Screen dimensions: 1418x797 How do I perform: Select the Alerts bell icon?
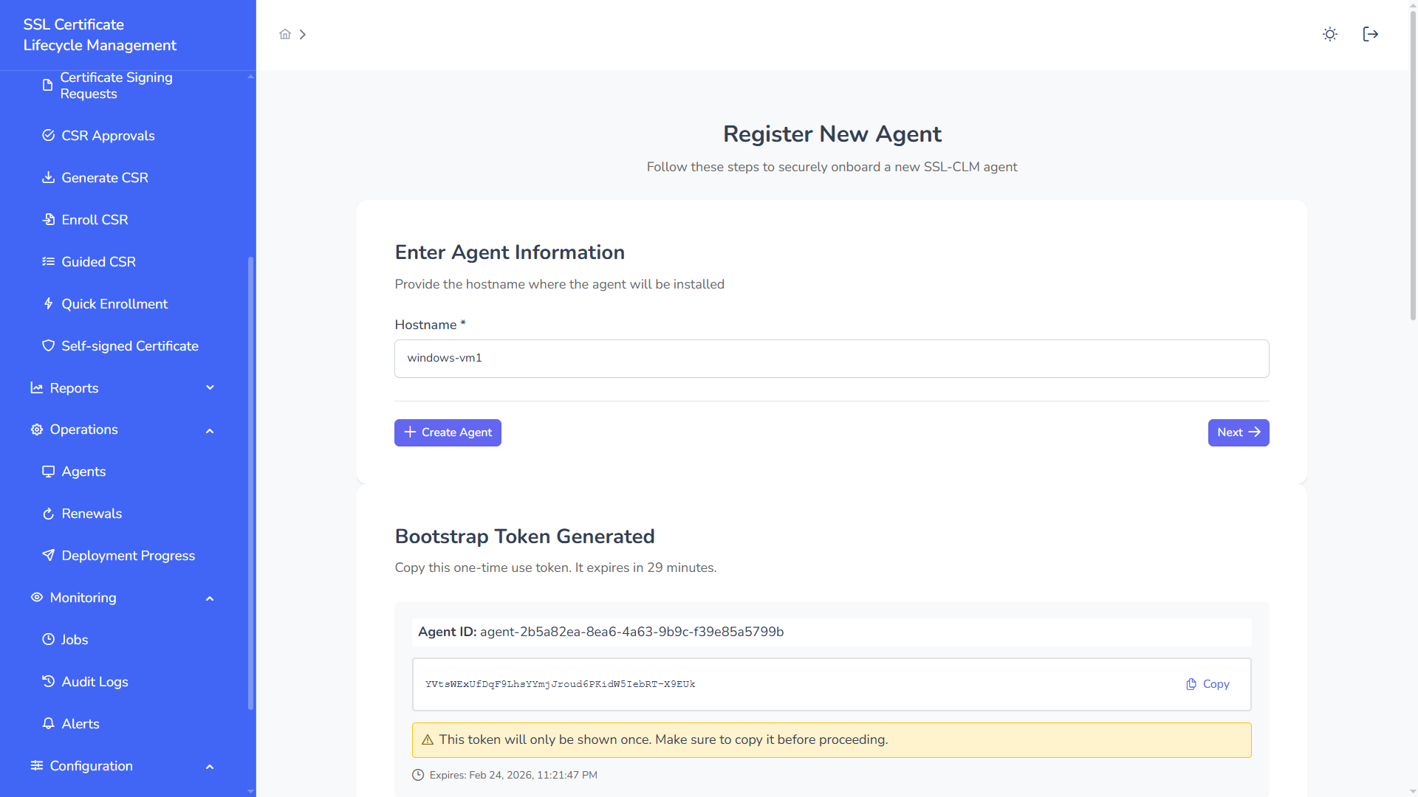(48, 723)
